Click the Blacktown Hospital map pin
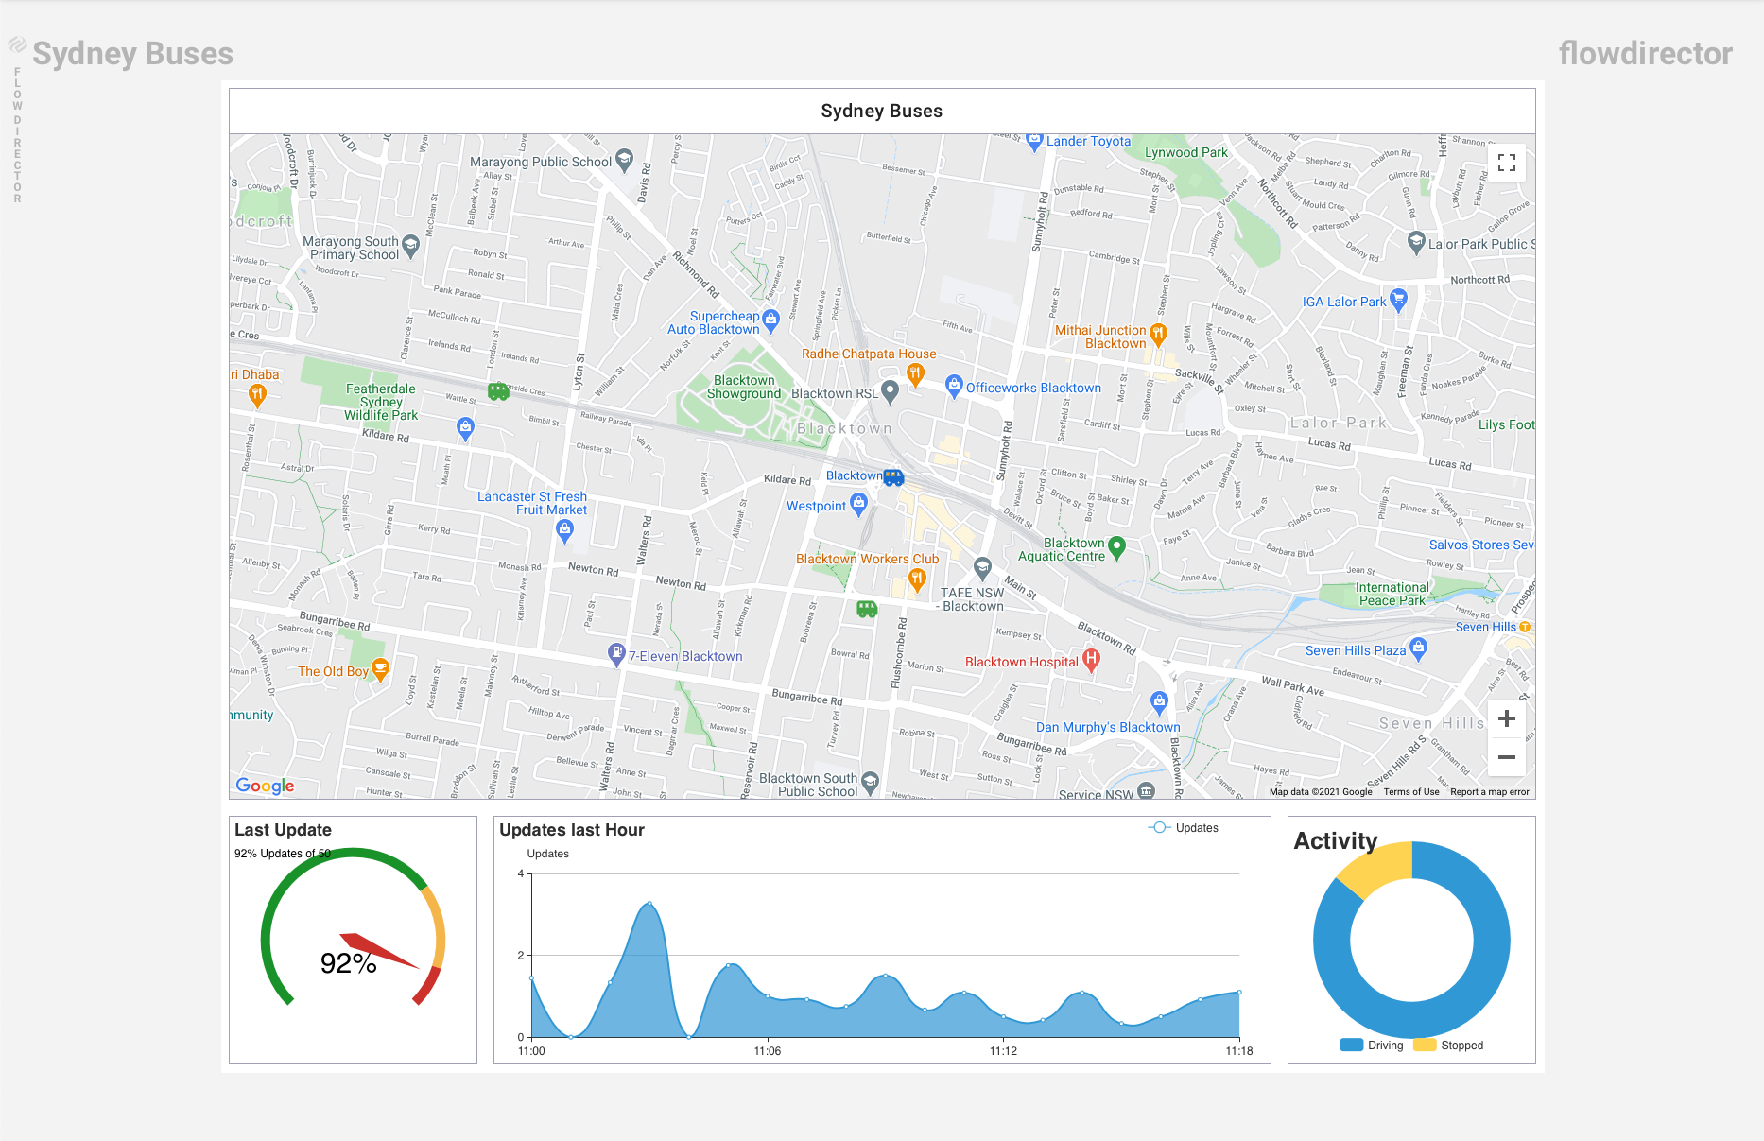 pos(1091,660)
